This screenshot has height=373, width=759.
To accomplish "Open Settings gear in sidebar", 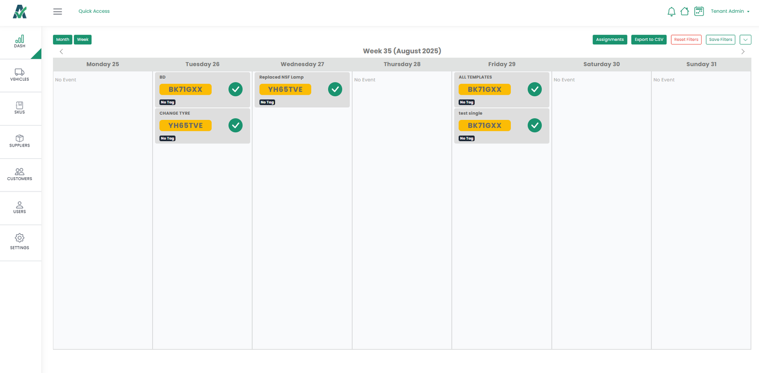I will [19, 241].
